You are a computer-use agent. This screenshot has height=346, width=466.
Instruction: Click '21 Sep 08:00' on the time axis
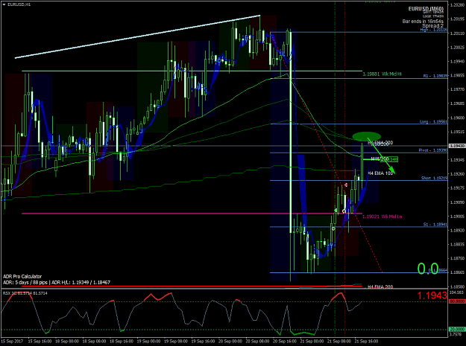[x=339, y=342]
